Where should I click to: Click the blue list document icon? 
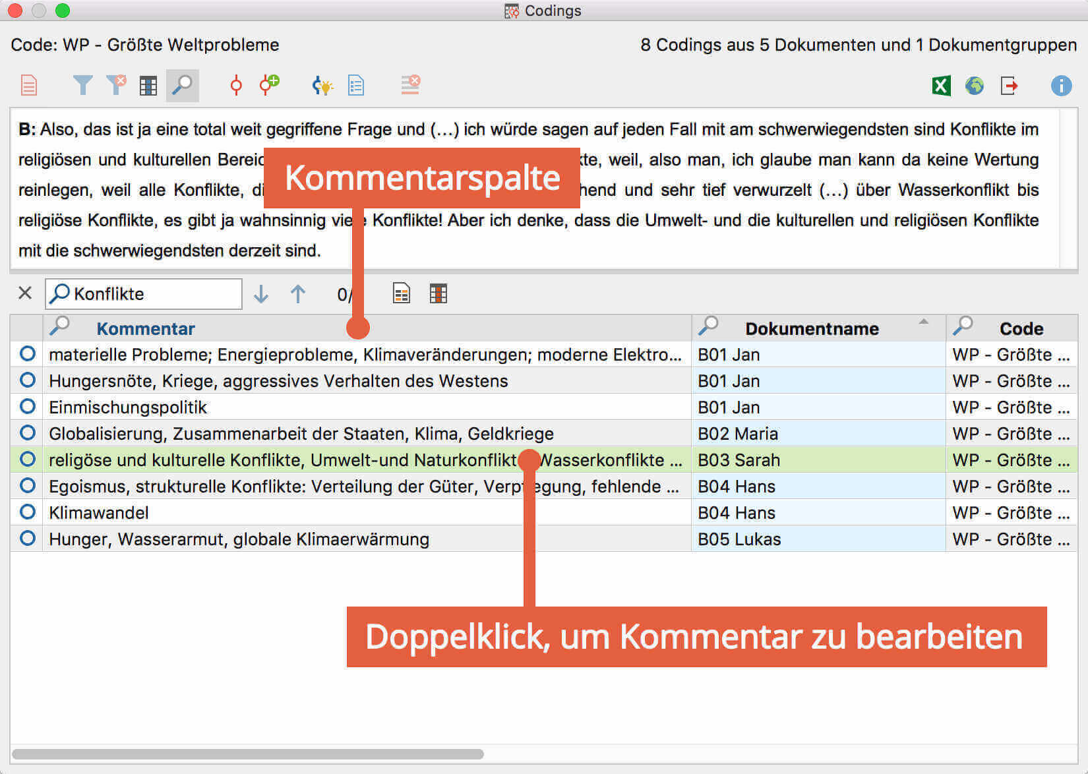(x=356, y=86)
